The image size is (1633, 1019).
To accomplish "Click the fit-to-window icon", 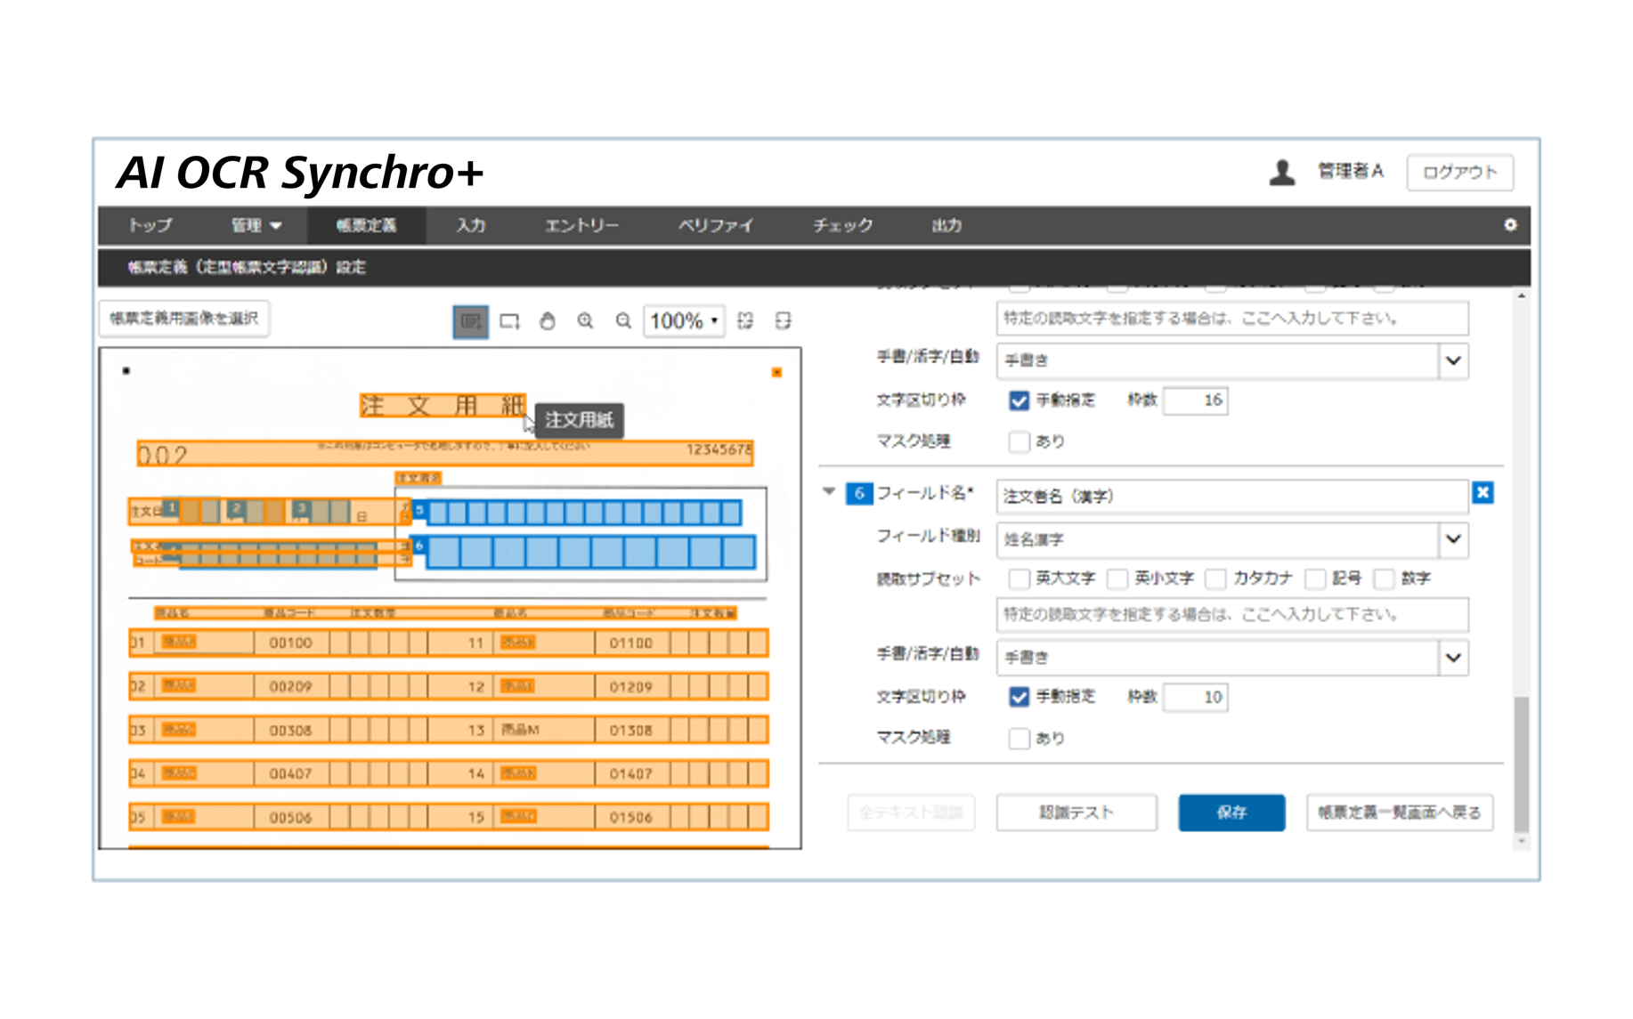I will point(745,321).
